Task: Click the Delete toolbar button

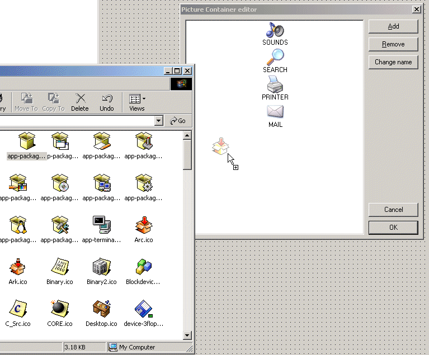Action: (80, 102)
